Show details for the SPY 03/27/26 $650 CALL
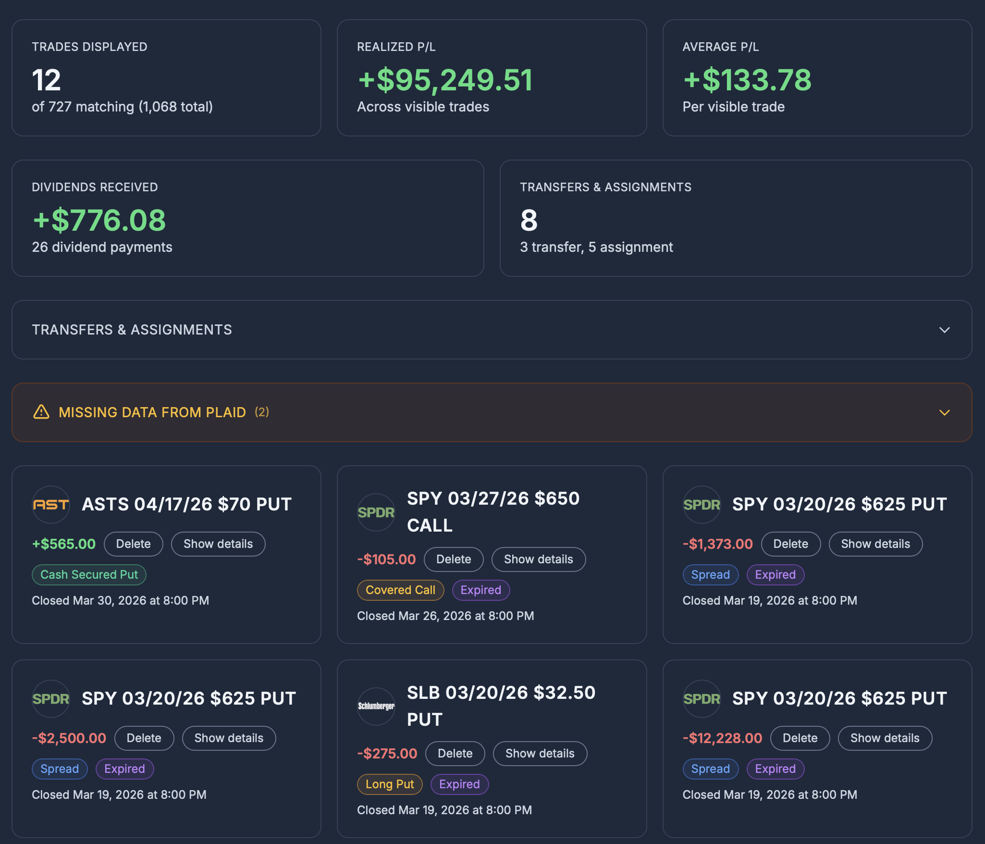 [538, 559]
